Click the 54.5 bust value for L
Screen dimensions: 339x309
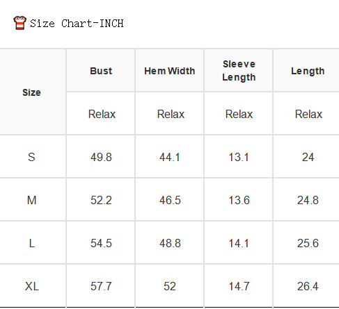point(101,243)
